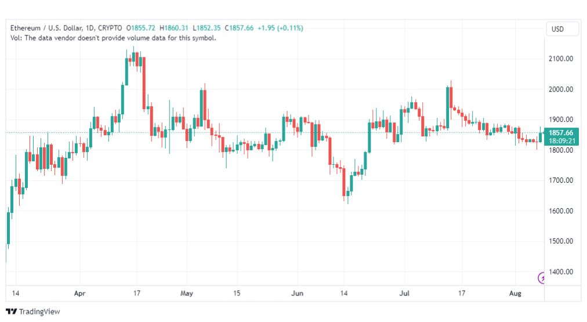The width and height of the screenshot is (587, 322).
Task: Click the purple lightning go-to-realtime icon
Action: coord(541,278)
